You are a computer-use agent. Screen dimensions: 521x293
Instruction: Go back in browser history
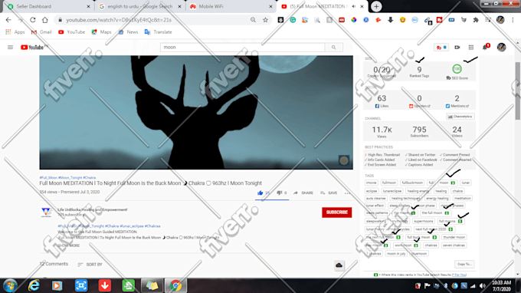point(8,20)
